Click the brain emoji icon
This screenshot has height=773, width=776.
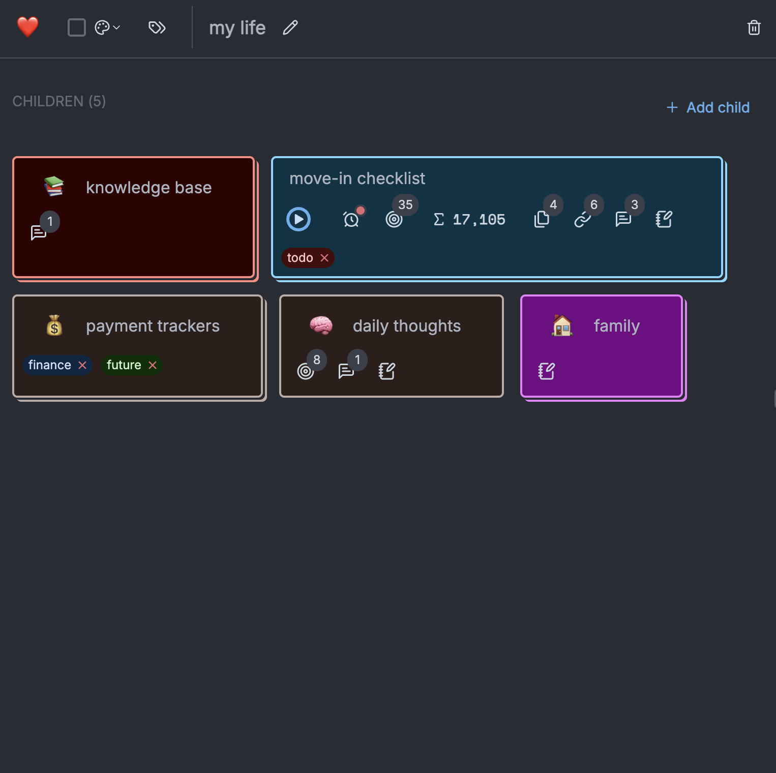coord(321,325)
